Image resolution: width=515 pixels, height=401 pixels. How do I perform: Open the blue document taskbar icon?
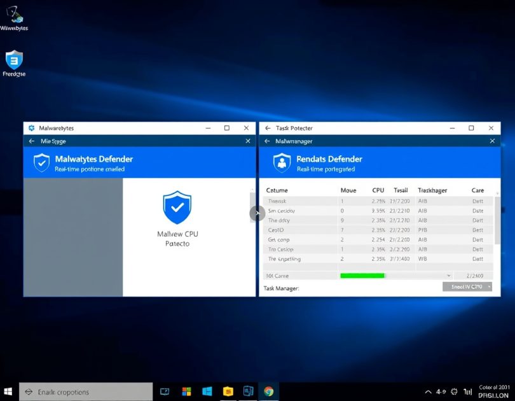click(249, 391)
